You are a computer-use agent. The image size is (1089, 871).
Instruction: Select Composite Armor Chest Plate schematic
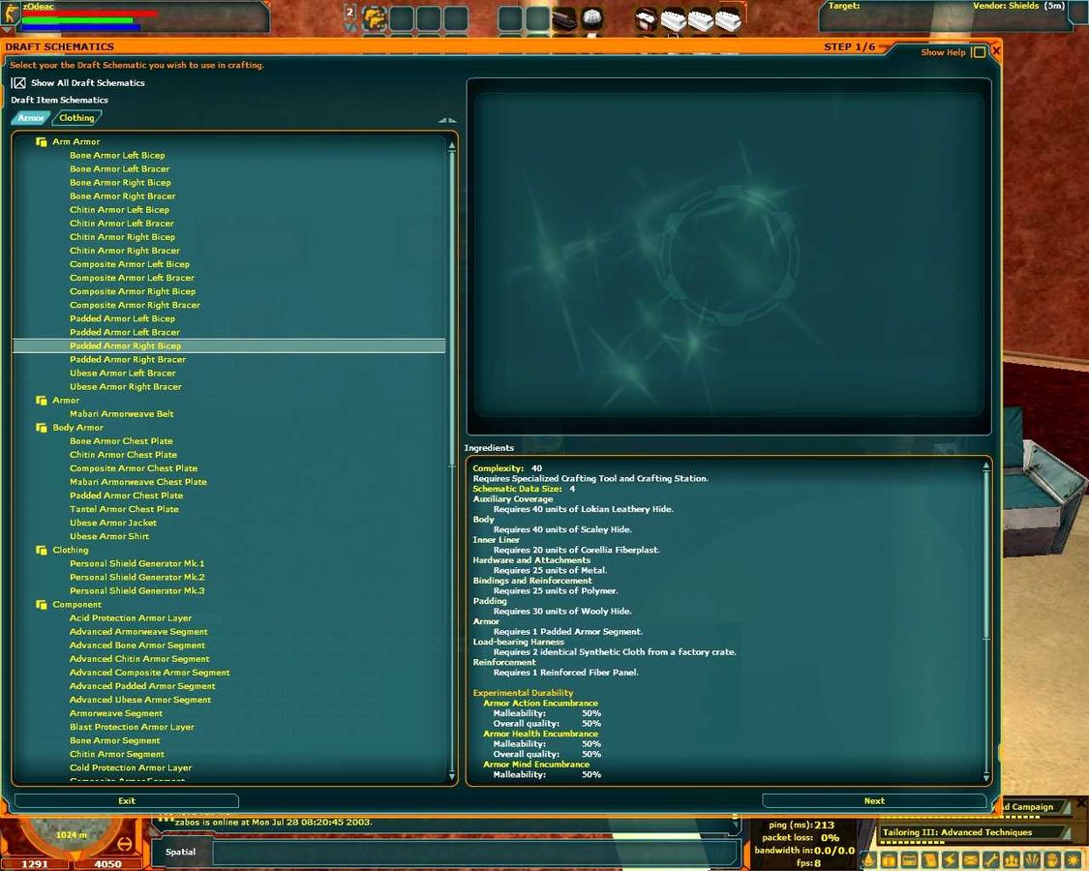[x=134, y=468]
